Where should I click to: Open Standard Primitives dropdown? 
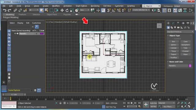click(x=180, y=32)
